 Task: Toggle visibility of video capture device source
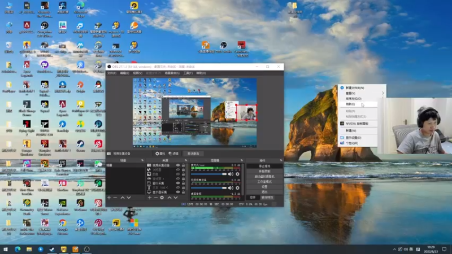point(178,165)
